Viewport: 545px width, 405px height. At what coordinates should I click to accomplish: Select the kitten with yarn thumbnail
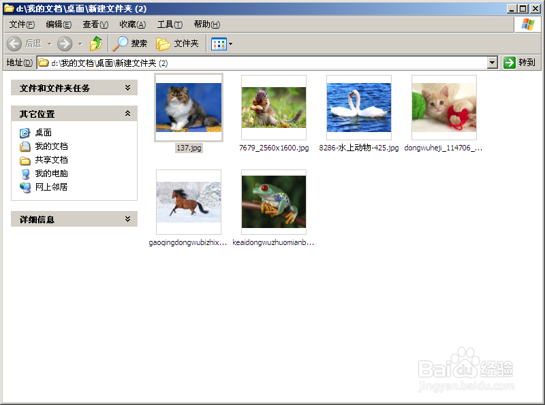[x=444, y=108]
